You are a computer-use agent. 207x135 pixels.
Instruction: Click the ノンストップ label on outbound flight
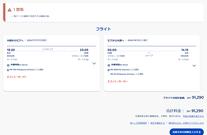pyautogui.click(x=48, y=49)
